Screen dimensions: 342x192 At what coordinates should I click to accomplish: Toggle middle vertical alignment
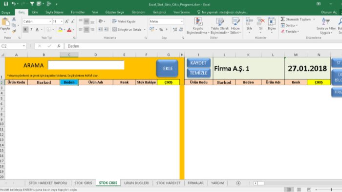click(86, 21)
